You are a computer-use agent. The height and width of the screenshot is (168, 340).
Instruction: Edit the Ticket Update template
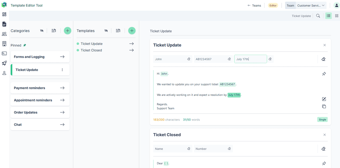324,99
